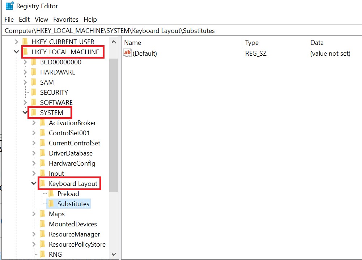Click the CurrentControlSet folder icon
Image resolution: width=362 pixels, height=260 pixels.
coord(42,143)
